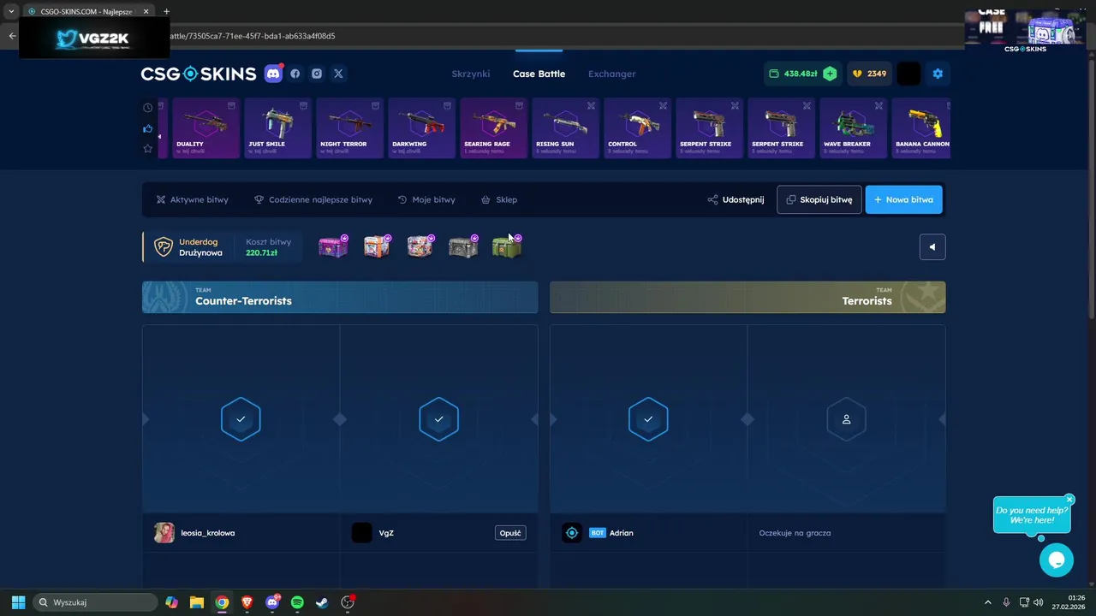Screen dimensions: 1096x616
Task: Click VgZ's ready checkmark hexagon
Action: (x=438, y=419)
